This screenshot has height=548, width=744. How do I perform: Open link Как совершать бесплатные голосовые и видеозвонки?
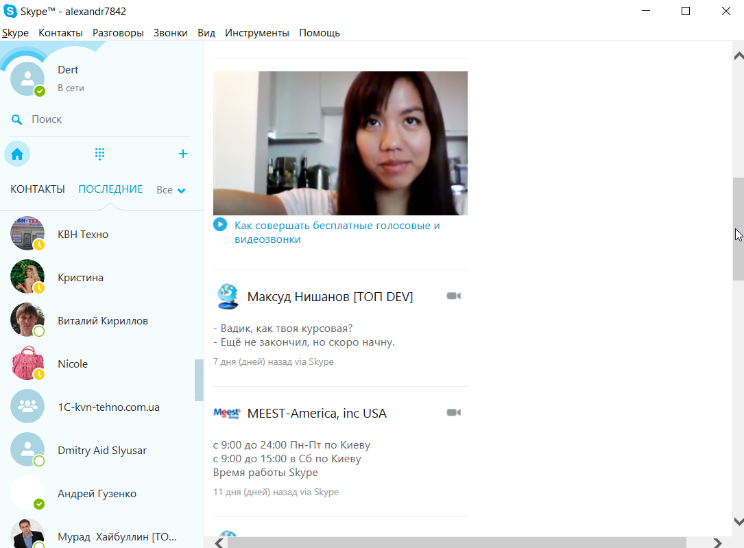(337, 232)
